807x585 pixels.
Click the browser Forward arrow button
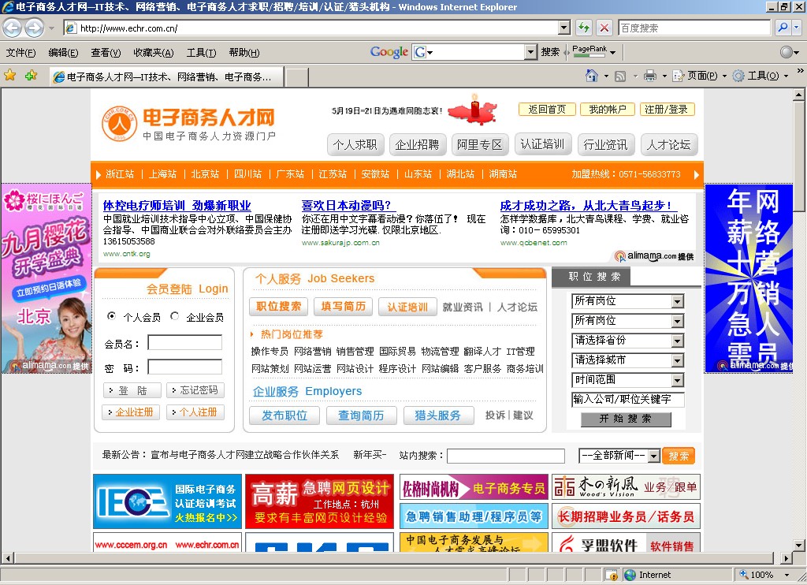(x=35, y=28)
